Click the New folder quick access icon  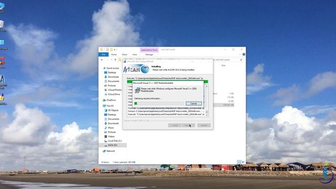pos(111,49)
